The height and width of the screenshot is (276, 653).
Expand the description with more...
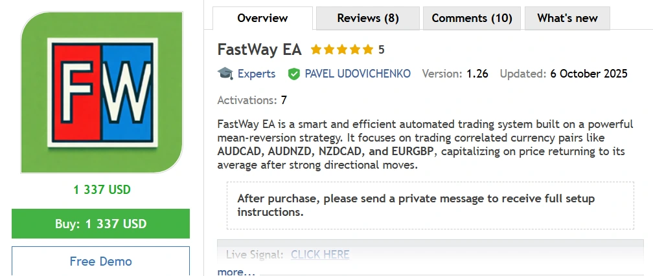click(x=236, y=271)
